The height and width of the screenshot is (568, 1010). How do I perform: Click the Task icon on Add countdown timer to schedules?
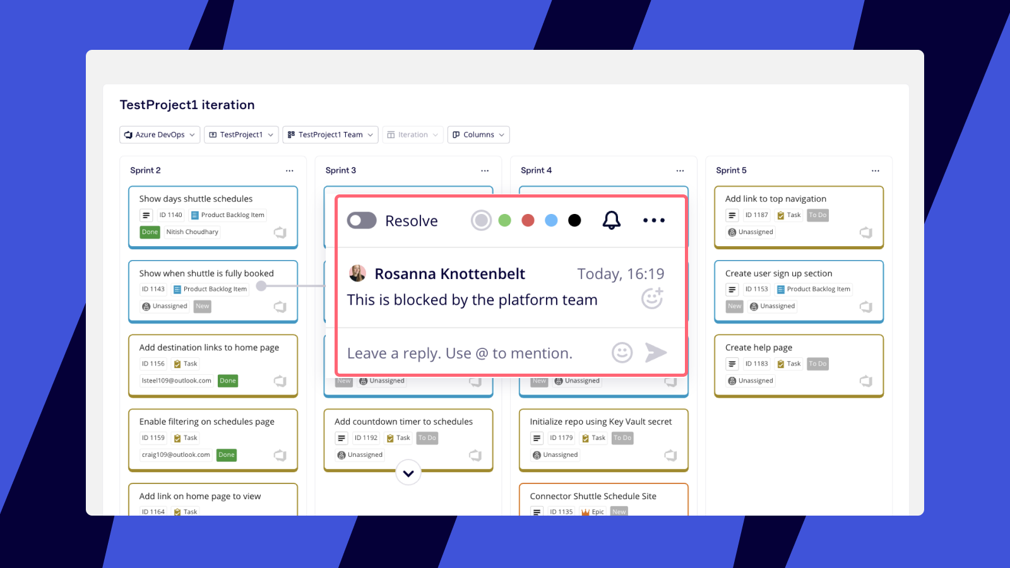click(391, 437)
